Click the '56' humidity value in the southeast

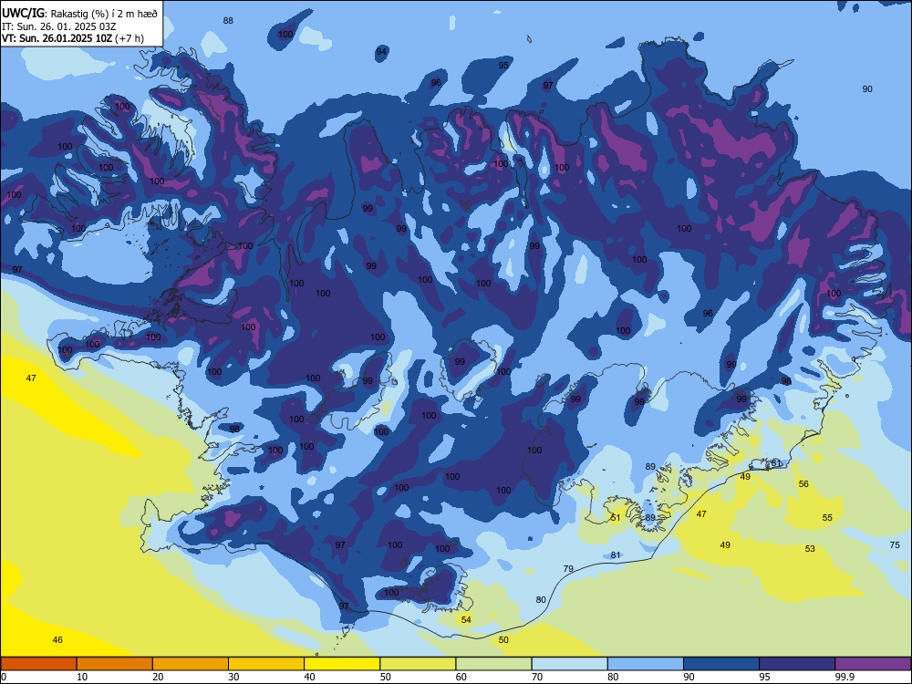pyautogui.click(x=803, y=484)
